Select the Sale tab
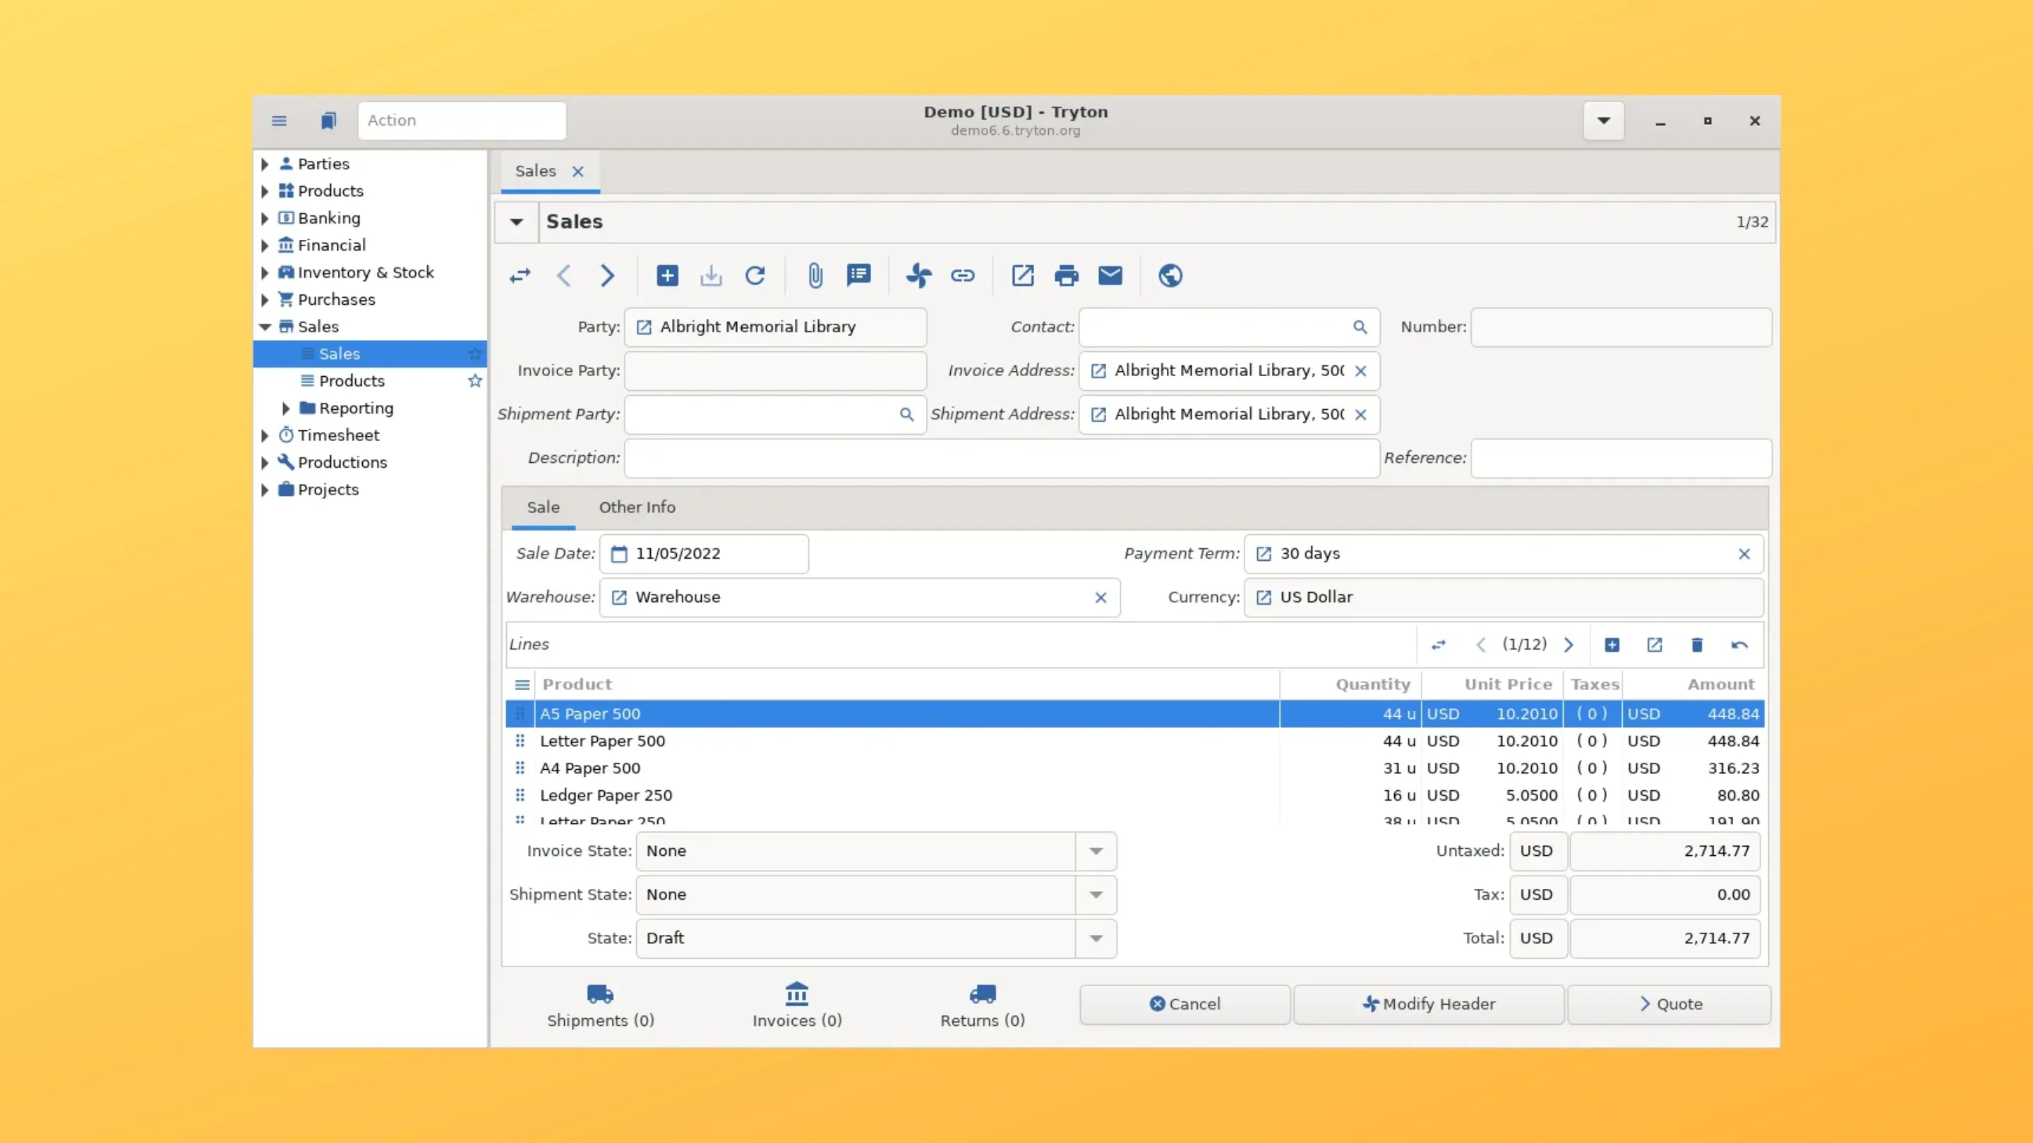Image resolution: width=2033 pixels, height=1143 pixels. 542,507
